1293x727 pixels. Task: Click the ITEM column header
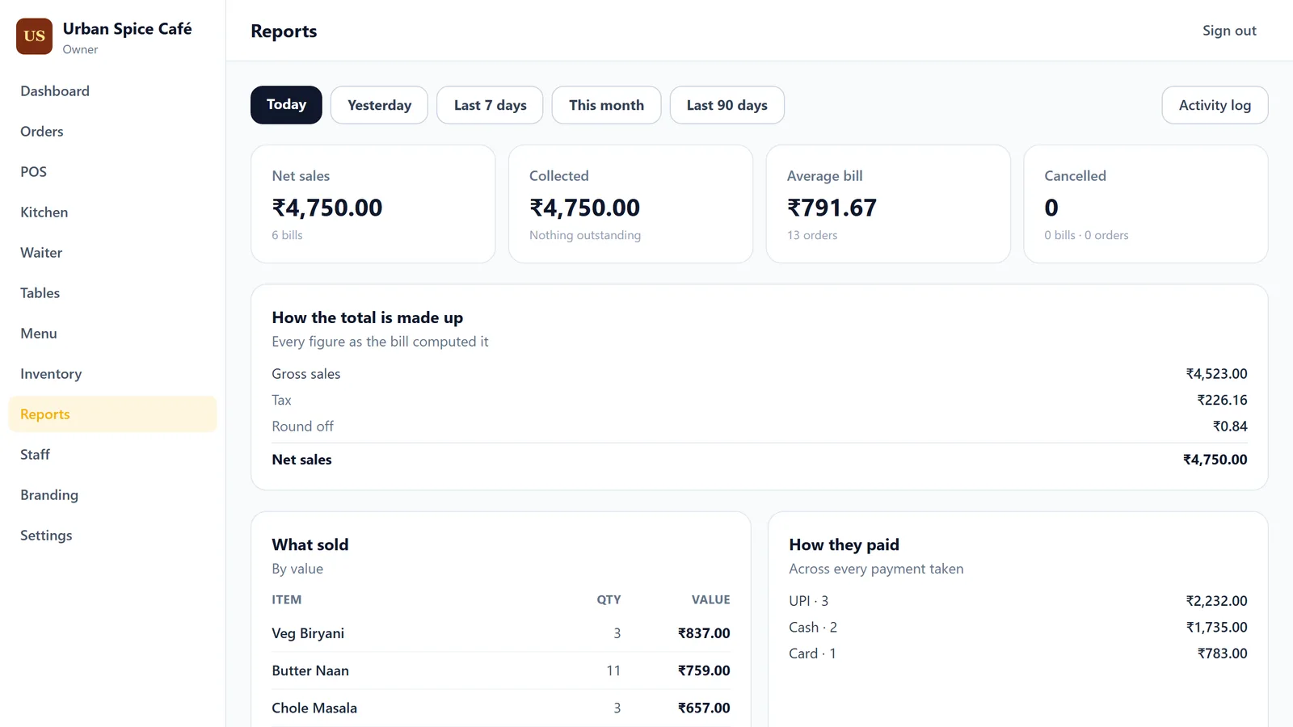point(286,599)
